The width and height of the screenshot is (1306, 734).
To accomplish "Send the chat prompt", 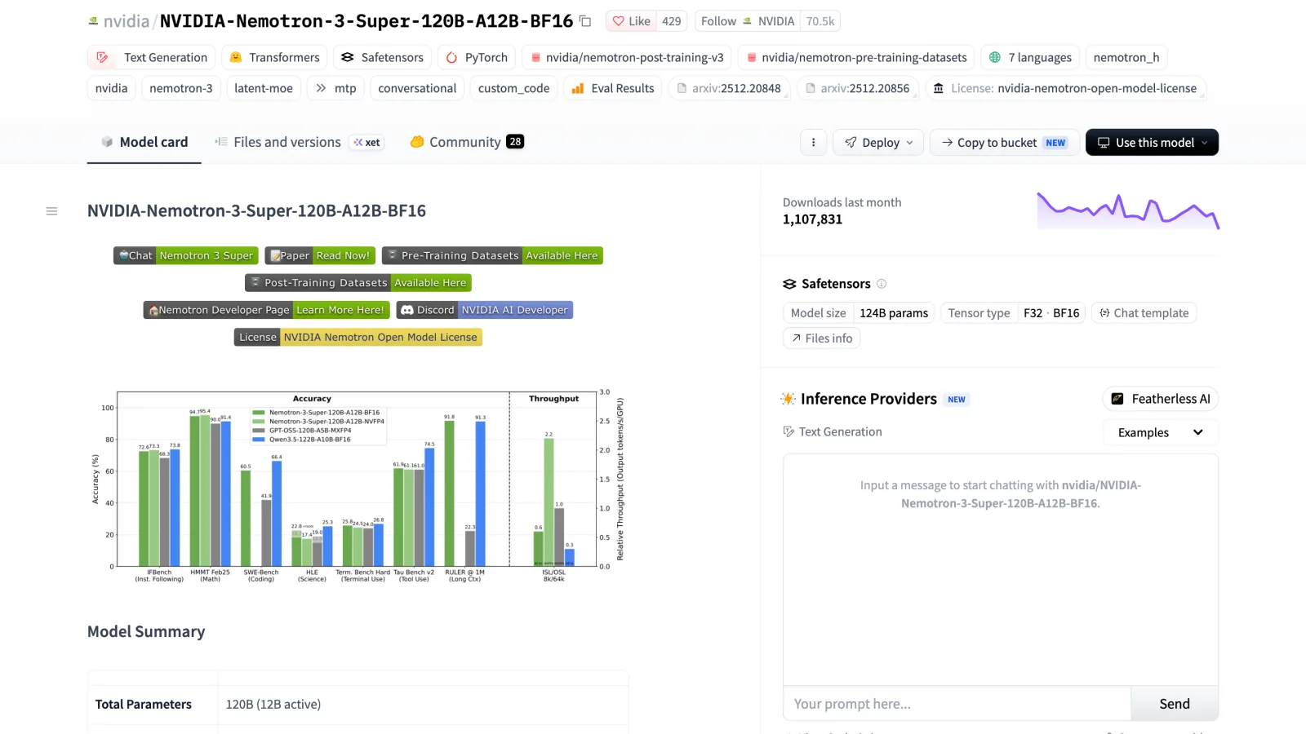I will point(1175,704).
